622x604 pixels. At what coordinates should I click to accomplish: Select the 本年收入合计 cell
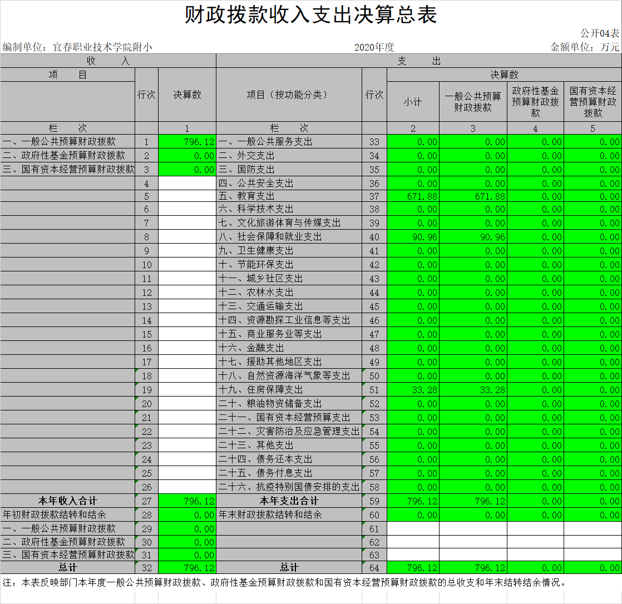tap(67, 501)
